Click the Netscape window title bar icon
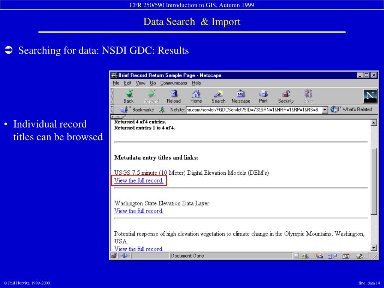384x288 pixels. coord(114,75)
